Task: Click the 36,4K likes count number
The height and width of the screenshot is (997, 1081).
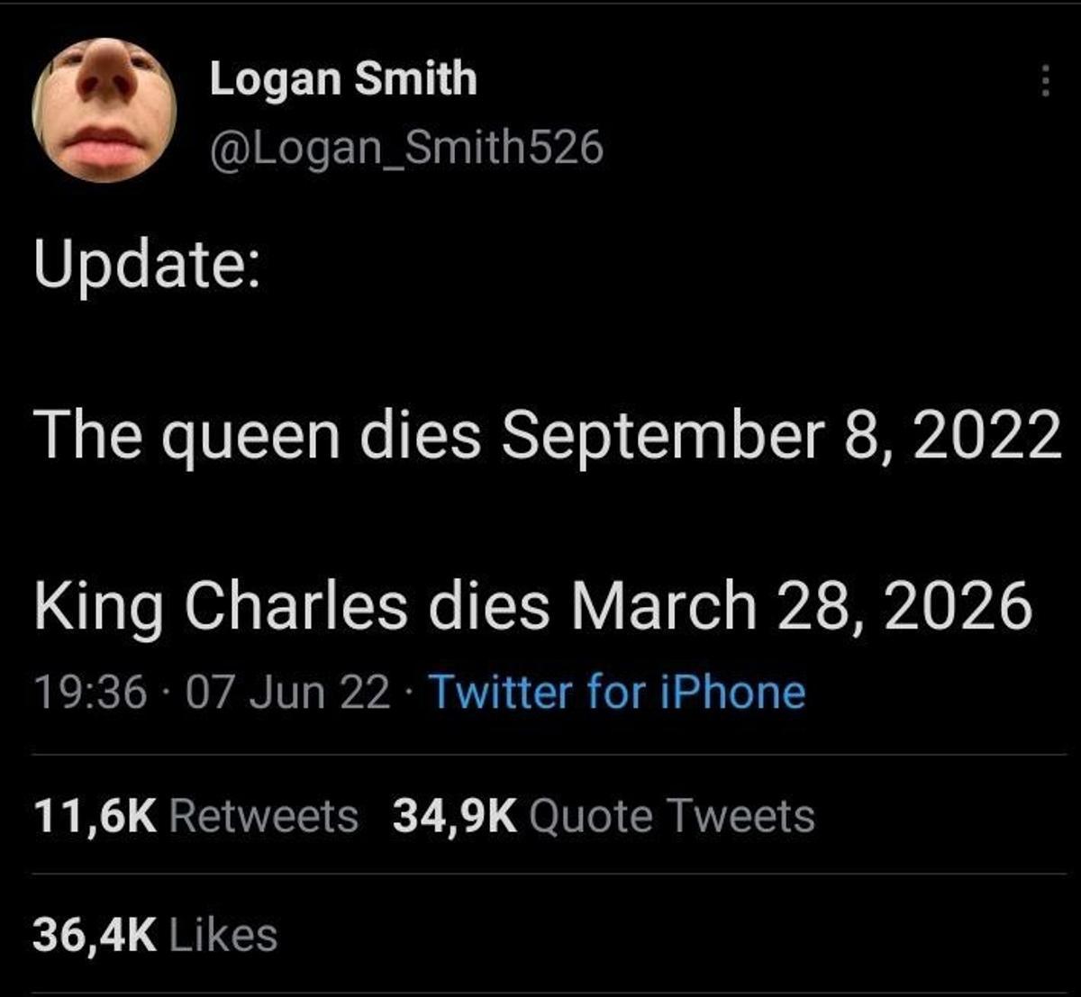Action: 95,932
